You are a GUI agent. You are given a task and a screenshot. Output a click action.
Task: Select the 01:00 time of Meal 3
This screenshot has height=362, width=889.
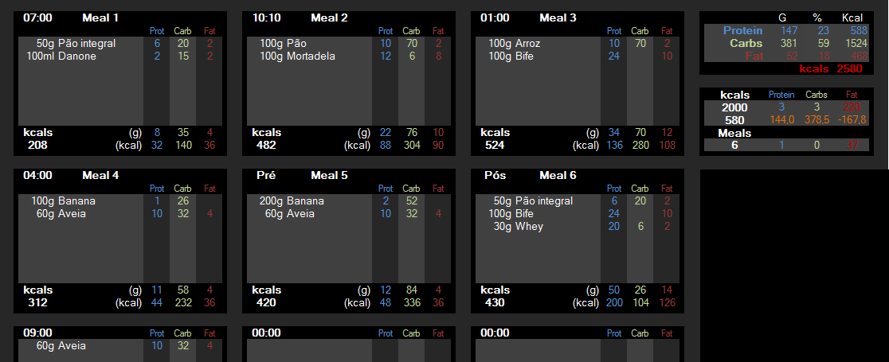(x=495, y=18)
